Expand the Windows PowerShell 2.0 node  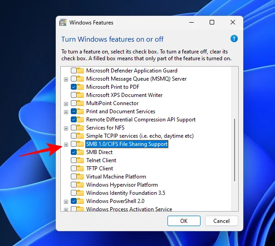click(66, 202)
